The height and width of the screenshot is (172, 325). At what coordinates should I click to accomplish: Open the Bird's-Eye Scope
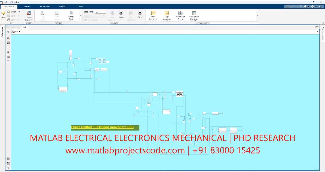tap(180, 16)
